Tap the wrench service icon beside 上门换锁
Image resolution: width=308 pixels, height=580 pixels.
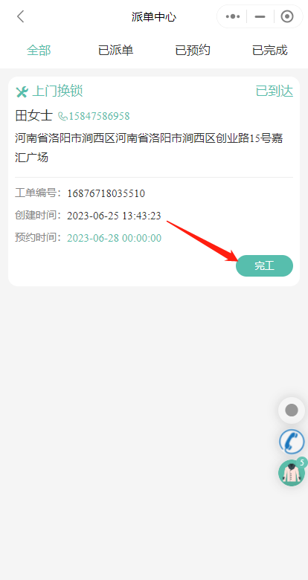[22, 91]
